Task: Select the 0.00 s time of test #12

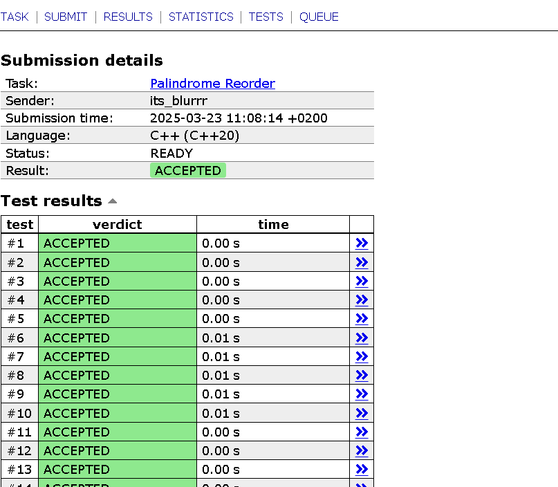Action: (221, 451)
